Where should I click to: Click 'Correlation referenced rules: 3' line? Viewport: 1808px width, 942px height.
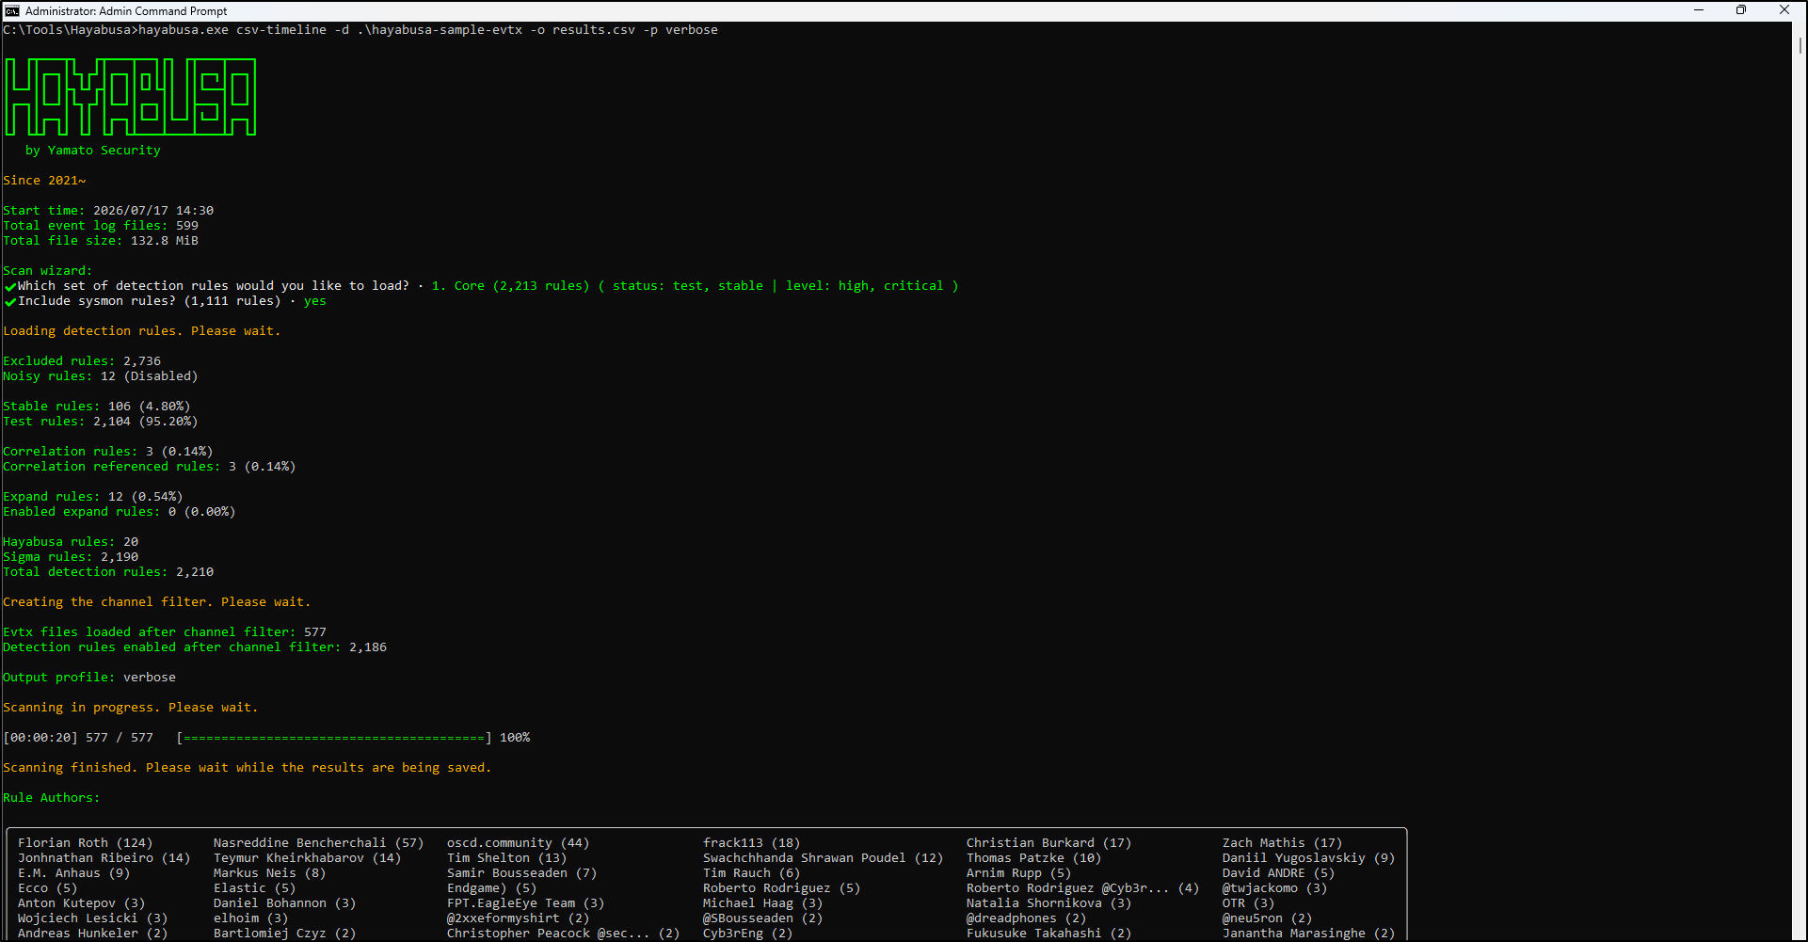[150, 467]
